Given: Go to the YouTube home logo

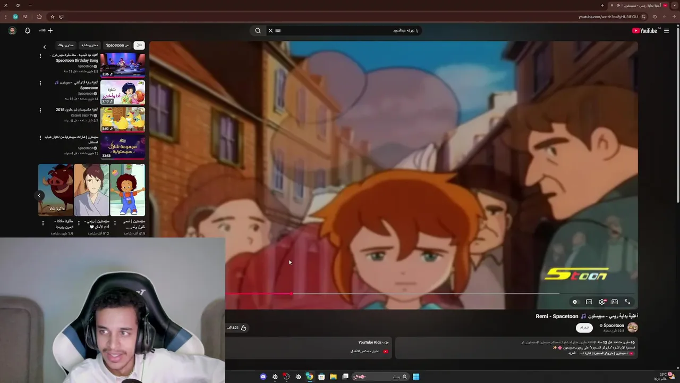Looking at the screenshot, I should (644, 30).
